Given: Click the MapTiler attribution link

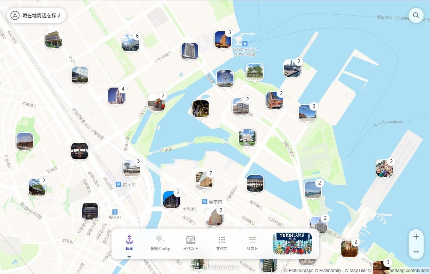Looking at the screenshot, I should point(358,270).
